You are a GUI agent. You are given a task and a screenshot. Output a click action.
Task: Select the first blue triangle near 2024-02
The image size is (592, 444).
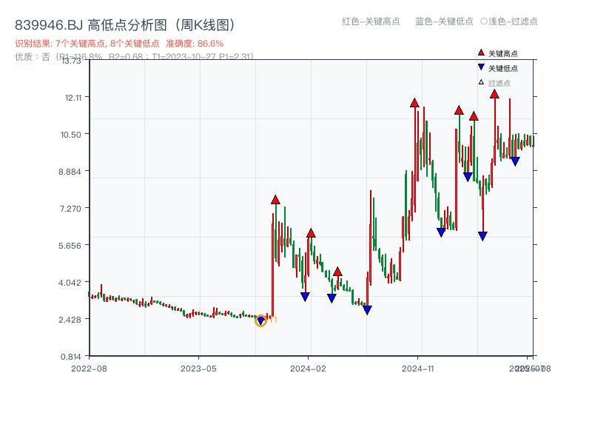tap(305, 297)
